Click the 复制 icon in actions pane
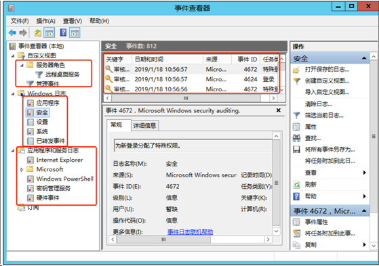Screen dimensions: 379x266 coord(296,245)
